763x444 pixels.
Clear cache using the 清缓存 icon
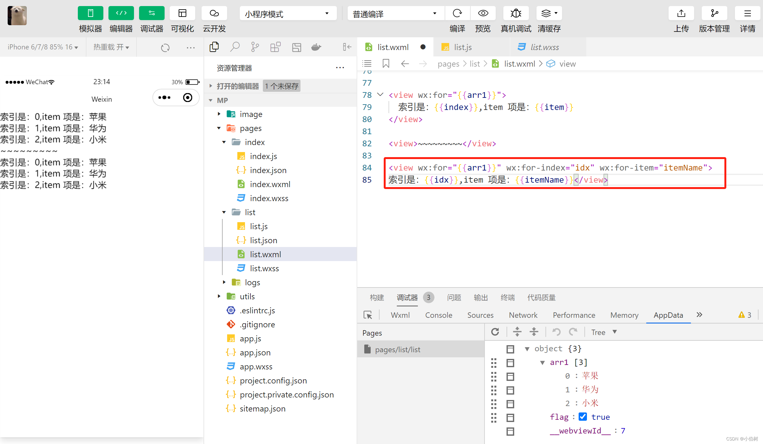(x=549, y=13)
